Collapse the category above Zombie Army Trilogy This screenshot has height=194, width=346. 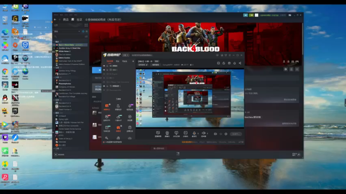click(x=54, y=68)
